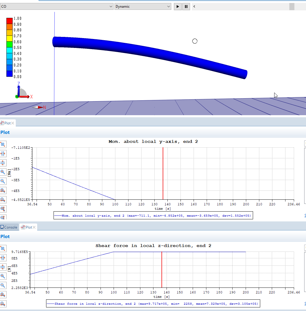The width and height of the screenshot is (306, 311).
Task: Click vertical auto-range icon in moment plot
Action: coord(3,163)
